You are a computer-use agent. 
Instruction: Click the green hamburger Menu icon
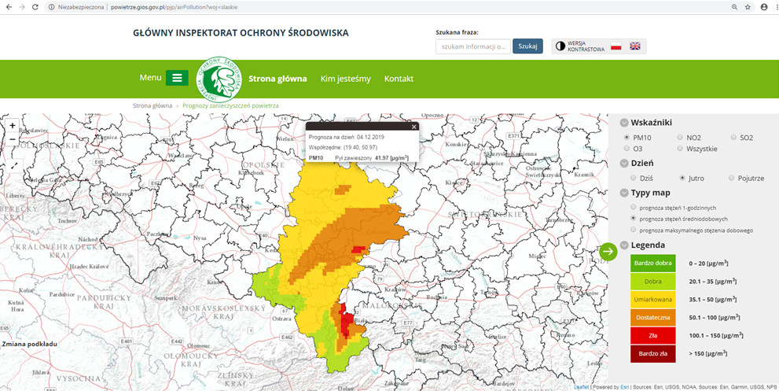coord(177,78)
